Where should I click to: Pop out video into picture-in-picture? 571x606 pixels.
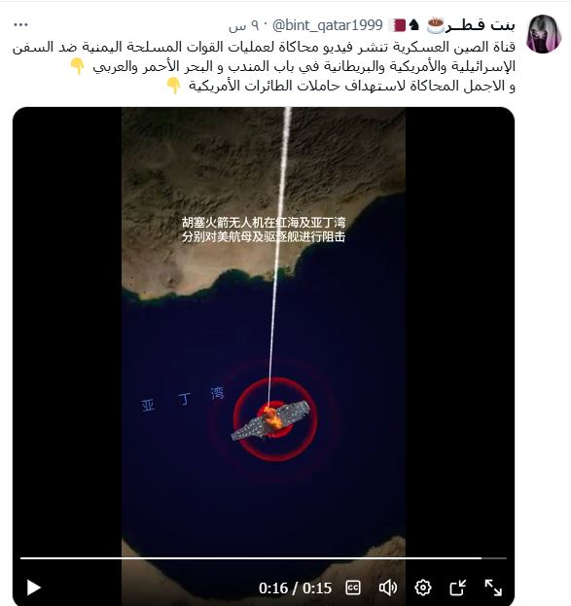pyautogui.click(x=458, y=588)
